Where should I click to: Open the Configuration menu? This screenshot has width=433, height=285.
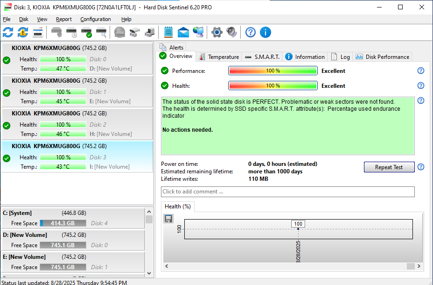95,19
